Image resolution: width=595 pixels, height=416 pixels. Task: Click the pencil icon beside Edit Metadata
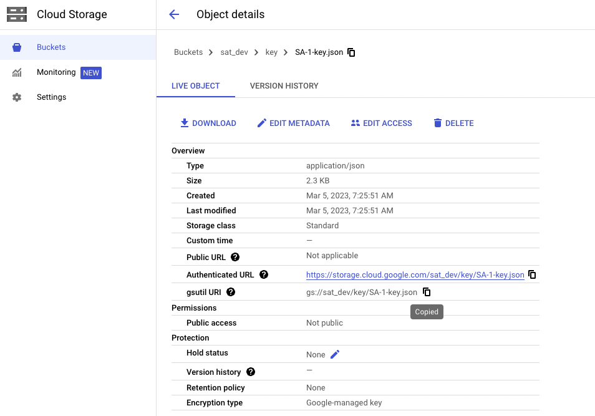[261, 123]
